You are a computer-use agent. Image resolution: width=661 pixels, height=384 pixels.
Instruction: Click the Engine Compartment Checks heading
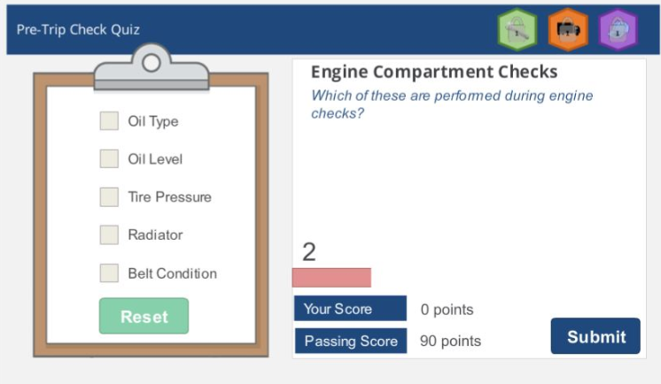[x=434, y=72]
